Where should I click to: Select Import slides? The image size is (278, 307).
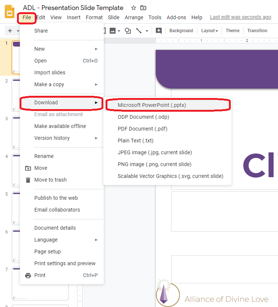pyautogui.click(x=62, y=72)
